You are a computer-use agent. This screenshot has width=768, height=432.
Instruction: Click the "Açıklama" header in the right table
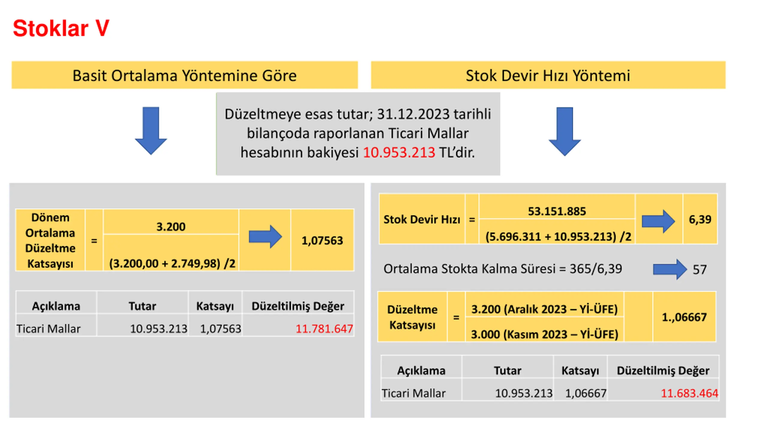tap(421, 370)
